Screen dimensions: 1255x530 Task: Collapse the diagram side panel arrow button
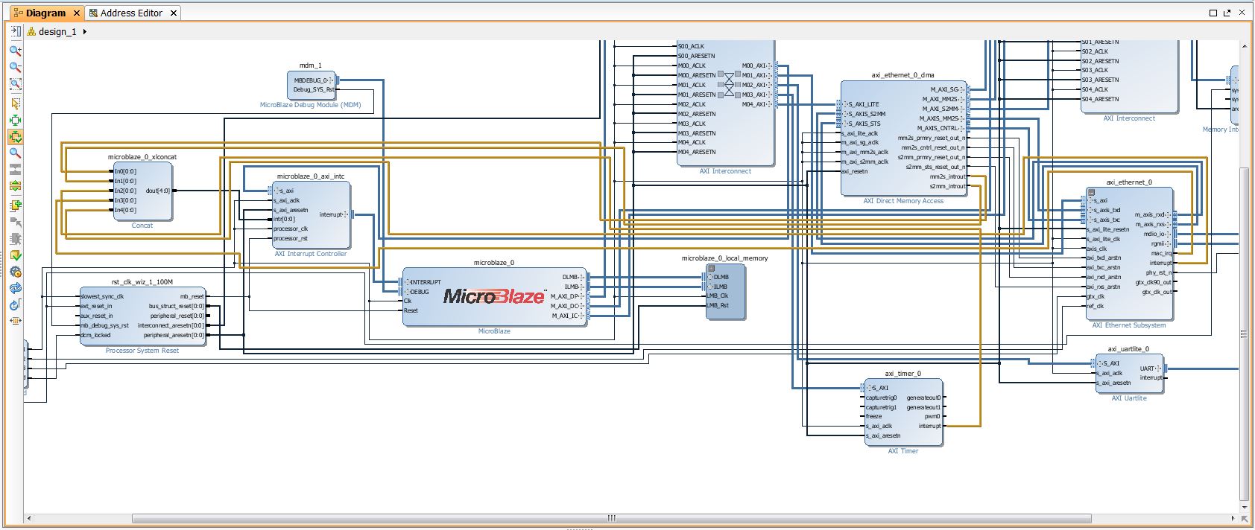pyautogui.click(x=15, y=31)
